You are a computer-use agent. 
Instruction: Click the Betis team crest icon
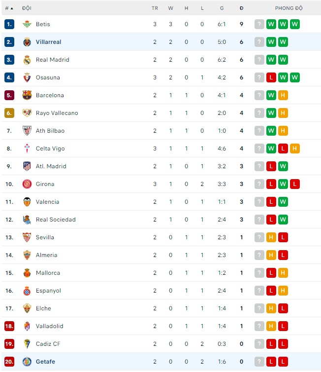pos(27,24)
